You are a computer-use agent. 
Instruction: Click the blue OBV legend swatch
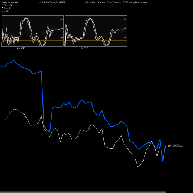pyautogui.click(x=2, y=12)
